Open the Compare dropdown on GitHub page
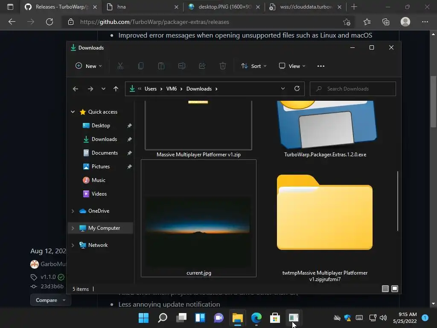The width and height of the screenshot is (437, 328). [50, 300]
